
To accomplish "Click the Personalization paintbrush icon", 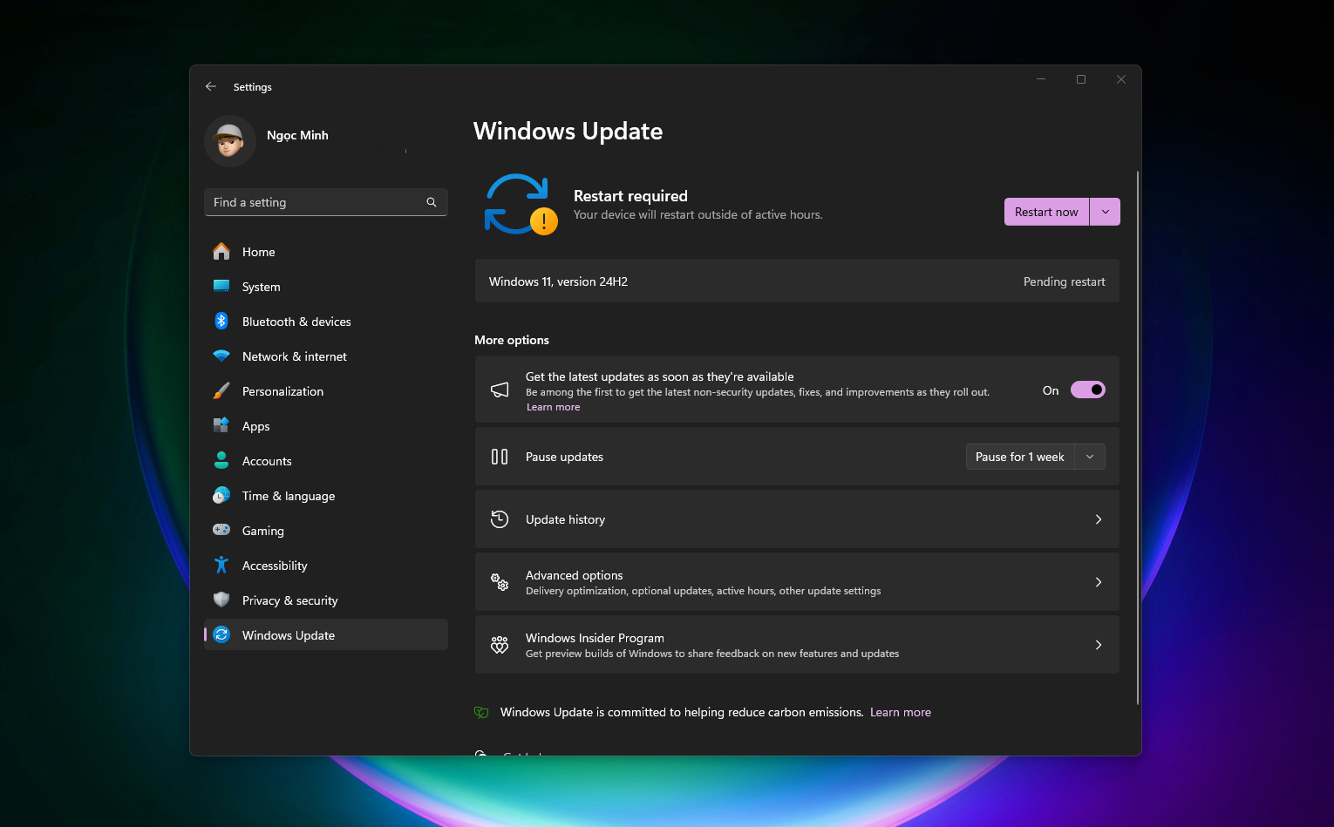I will [x=221, y=390].
